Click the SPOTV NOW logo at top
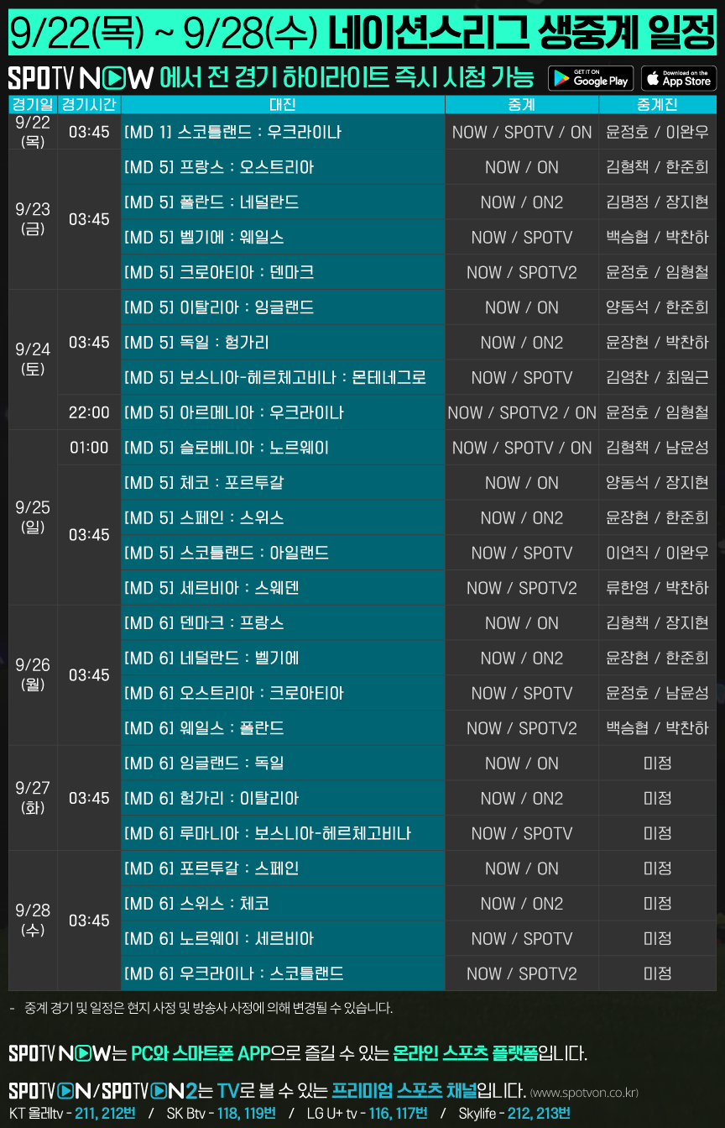 click(81, 79)
